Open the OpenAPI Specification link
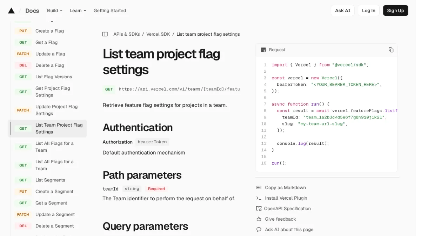 [x=287, y=208]
